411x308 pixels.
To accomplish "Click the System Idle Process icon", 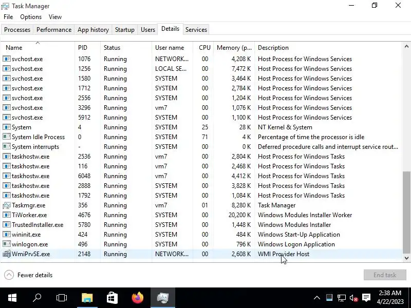I will click(x=7, y=137).
